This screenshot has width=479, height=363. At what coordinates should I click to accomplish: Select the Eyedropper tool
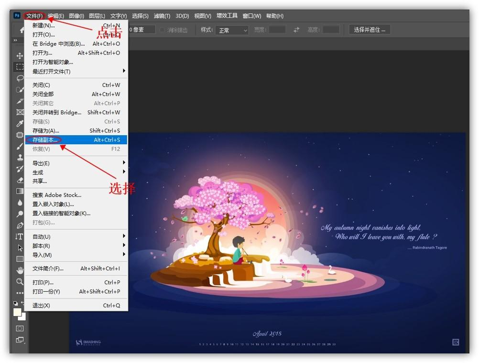[20, 123]
